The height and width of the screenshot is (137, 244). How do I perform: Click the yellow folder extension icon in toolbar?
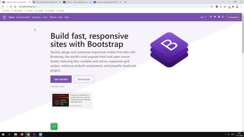(230, 7)
